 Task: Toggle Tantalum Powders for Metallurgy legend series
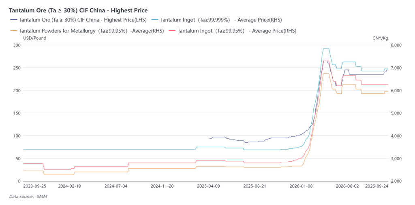87,31
